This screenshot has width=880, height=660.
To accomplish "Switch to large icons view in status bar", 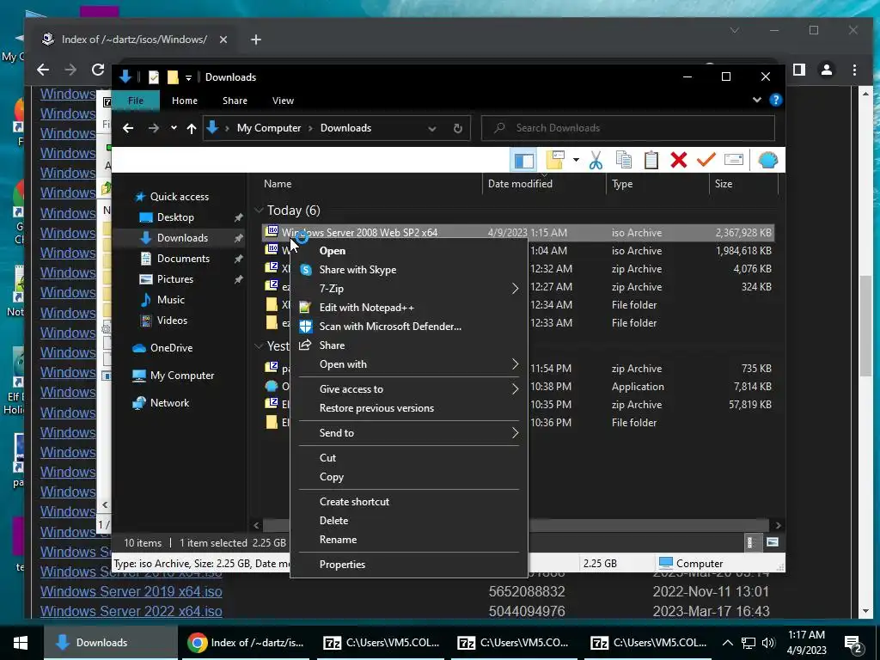I will 773,542.
